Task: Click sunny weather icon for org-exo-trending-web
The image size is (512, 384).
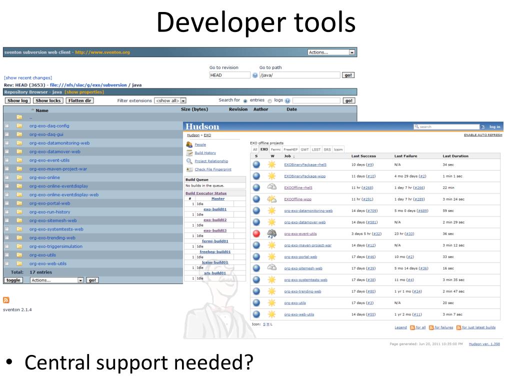Action: pos(271,291)
